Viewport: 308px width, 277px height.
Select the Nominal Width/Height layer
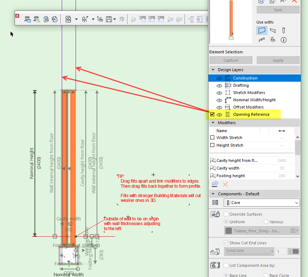[254, 100]
